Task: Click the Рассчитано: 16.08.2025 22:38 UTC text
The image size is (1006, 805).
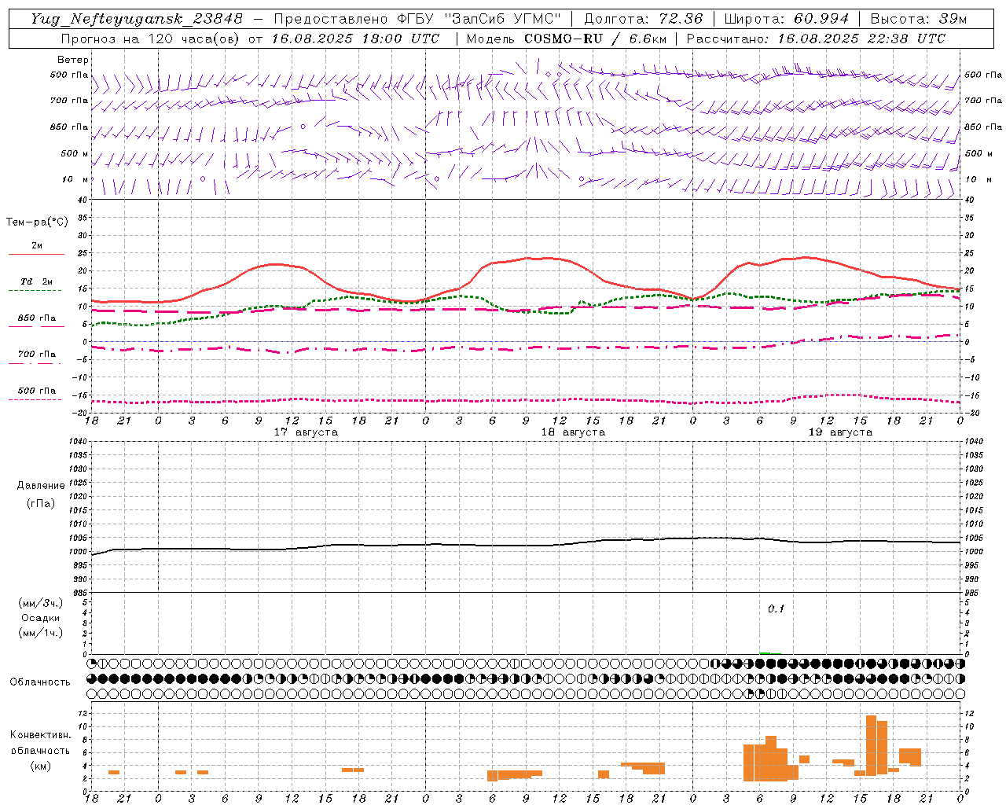Action: pos(816,39)
